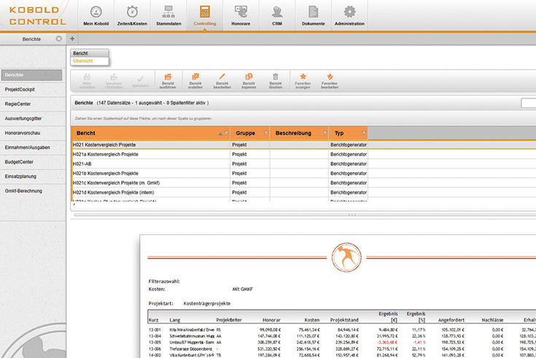This screenshot has width=536, height=358.
Task: Click the Bericht erstellen icon
Action: point(195,77)
